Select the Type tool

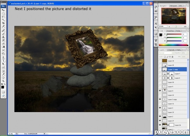[3, 60]
